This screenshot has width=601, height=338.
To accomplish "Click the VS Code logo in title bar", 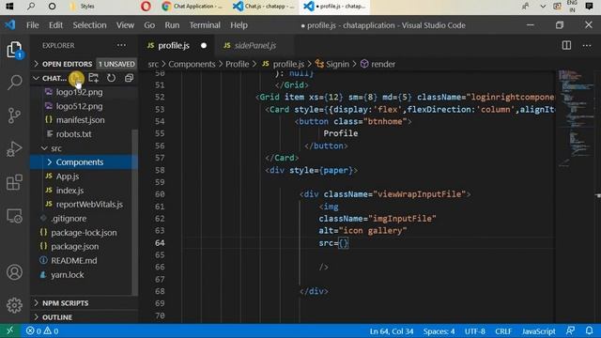I will pyautogui.click(x=10, y=25).
